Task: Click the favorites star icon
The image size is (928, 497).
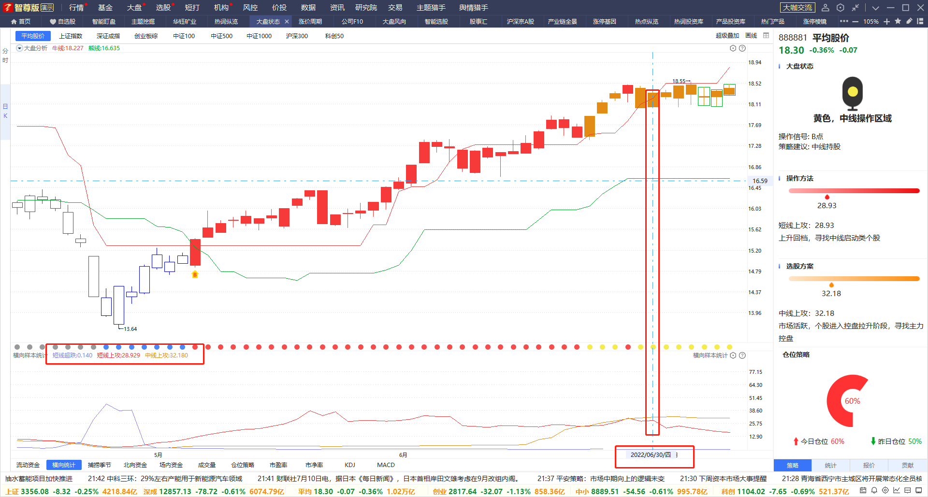Action: coord(898,21)
